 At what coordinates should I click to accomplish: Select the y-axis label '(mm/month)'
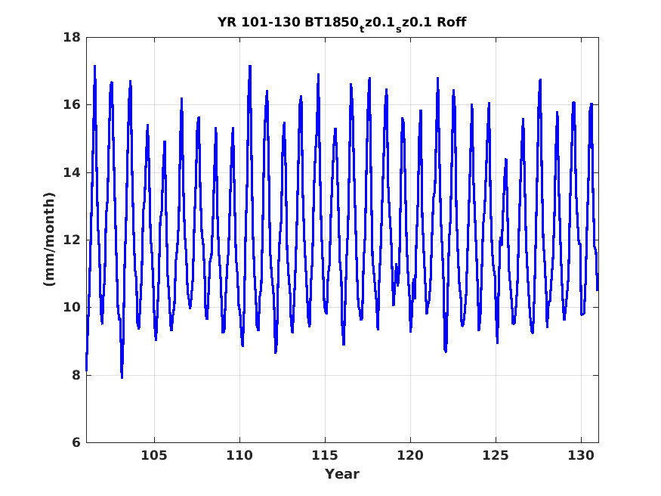click(x=49, y=240)
